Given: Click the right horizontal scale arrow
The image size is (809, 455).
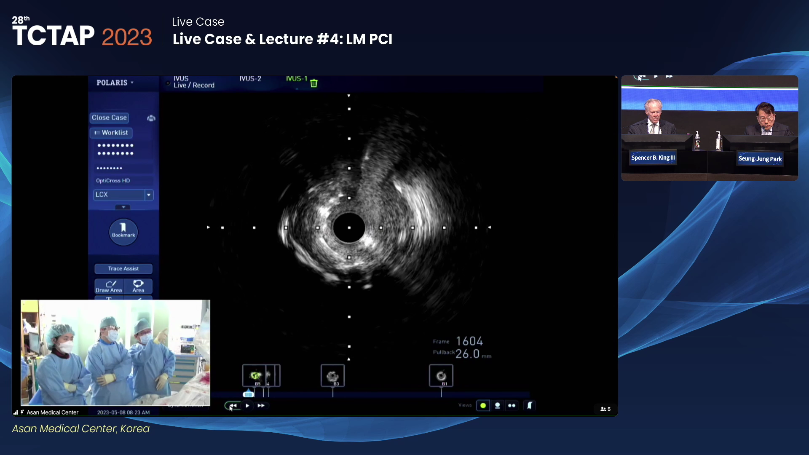Looking at the screenshot, I should click(x=490, y=227).
